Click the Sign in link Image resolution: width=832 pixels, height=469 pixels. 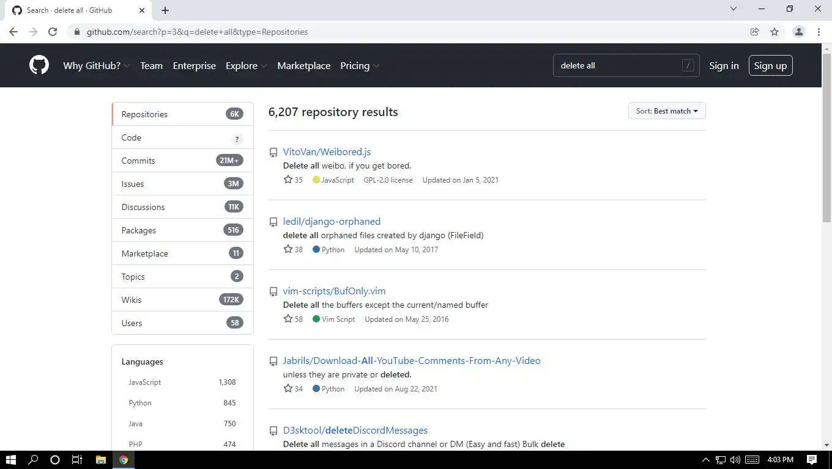[724, 65]
